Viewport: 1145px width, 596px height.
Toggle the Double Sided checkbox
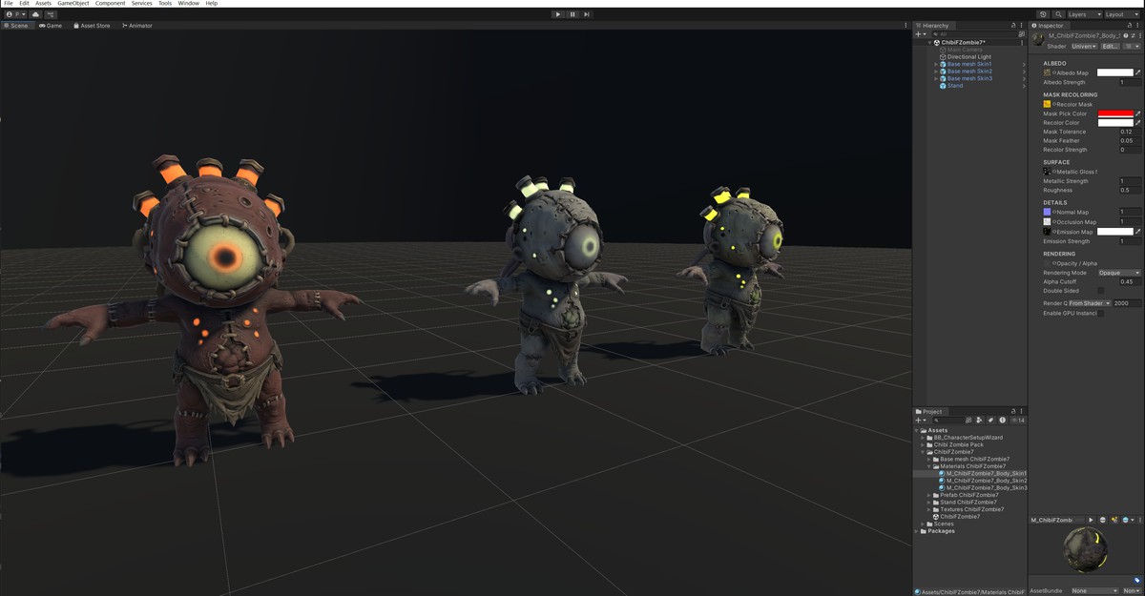click(x=1100, y=291)
